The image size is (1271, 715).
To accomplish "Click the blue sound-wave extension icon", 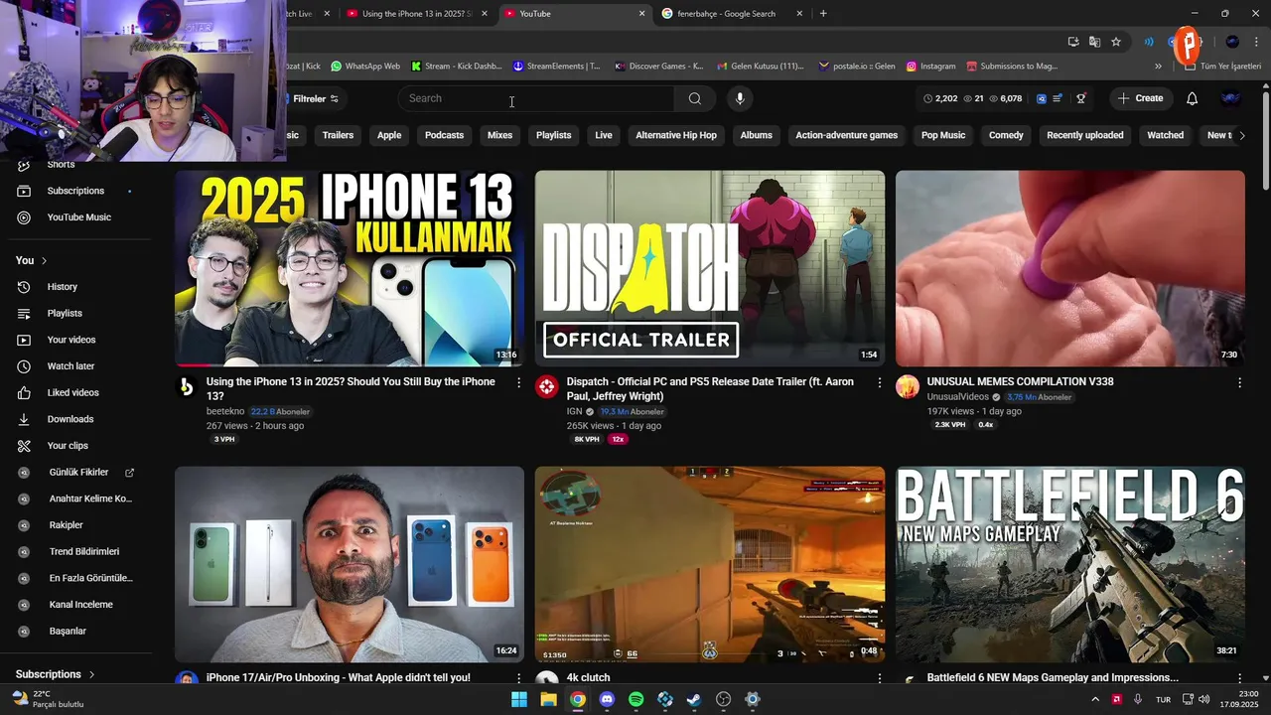I will click(1149, 42).
